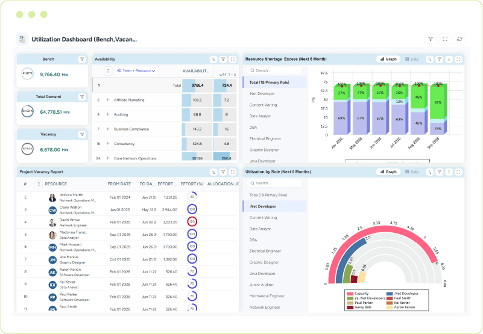Select Mechanical Engineer in the Utilization by Role list
This screenshot has height=334, width=483.
click(275, 296)
